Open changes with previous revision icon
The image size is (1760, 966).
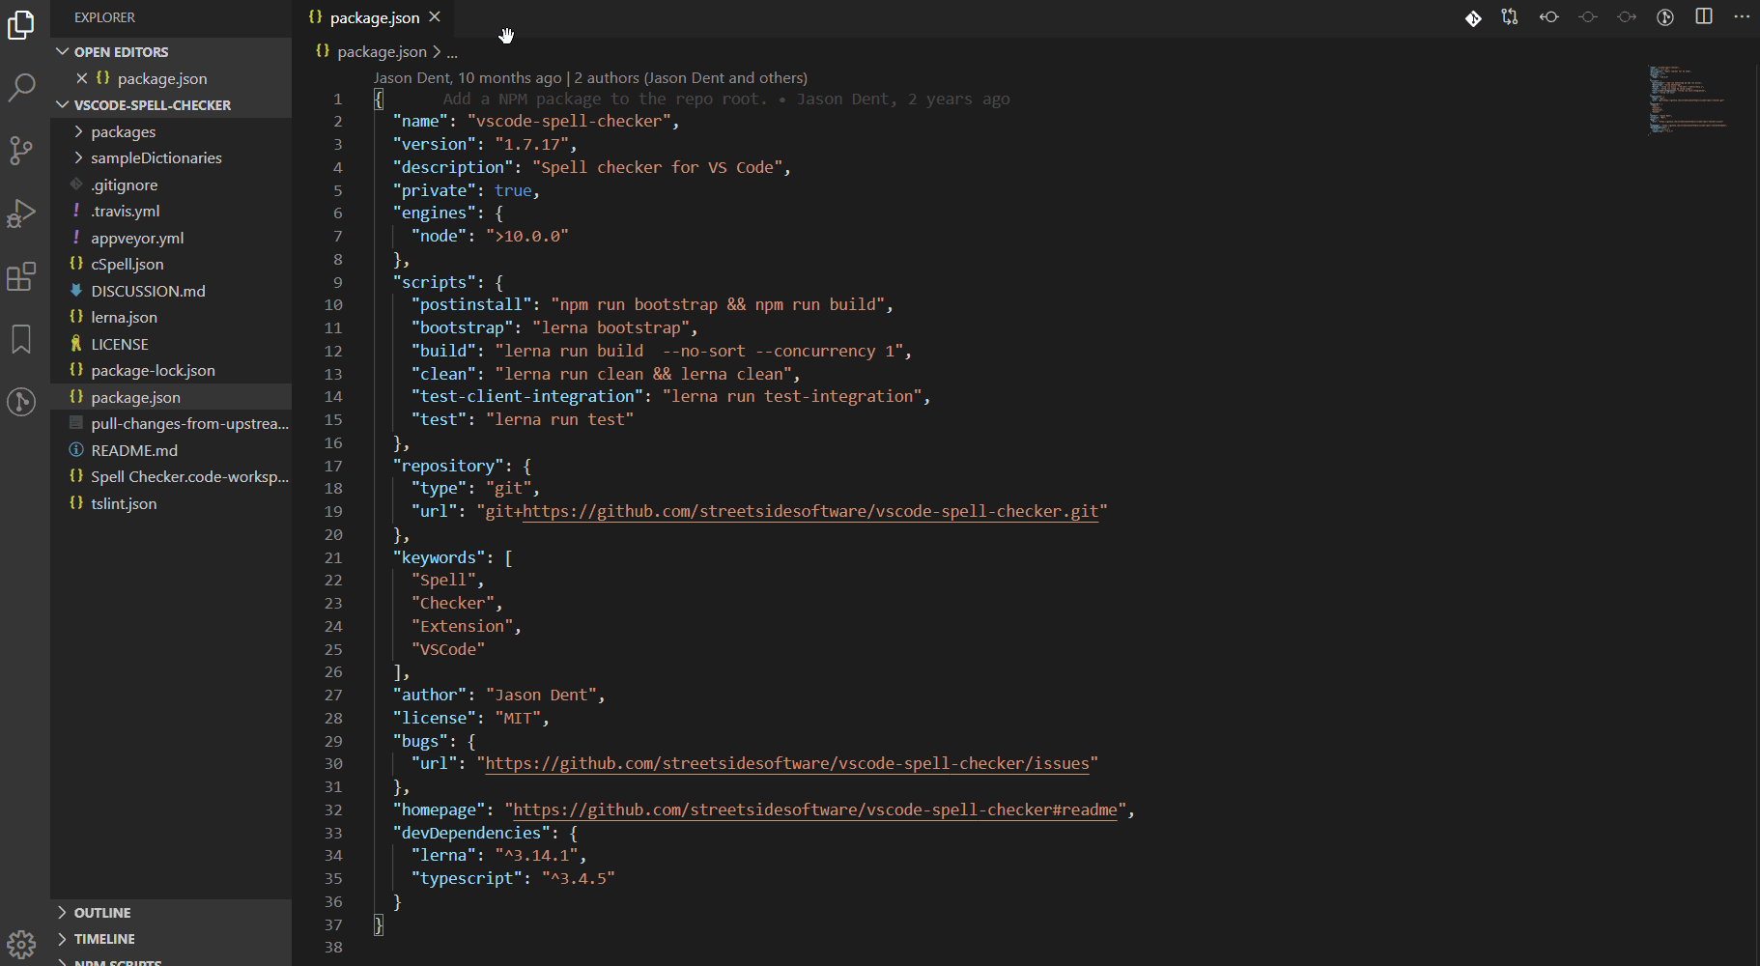click(x=1549, y=17)
